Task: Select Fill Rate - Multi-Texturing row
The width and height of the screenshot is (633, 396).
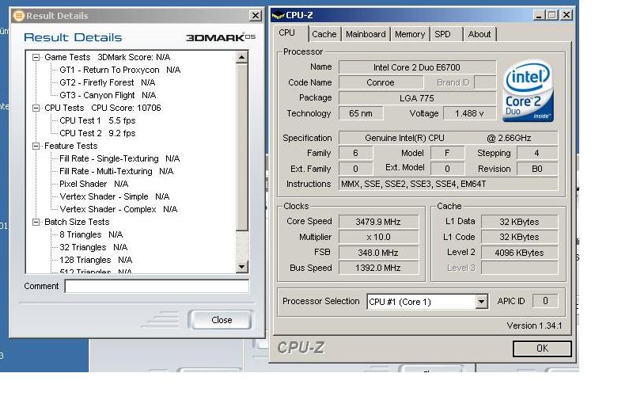Action: [116, 171]
